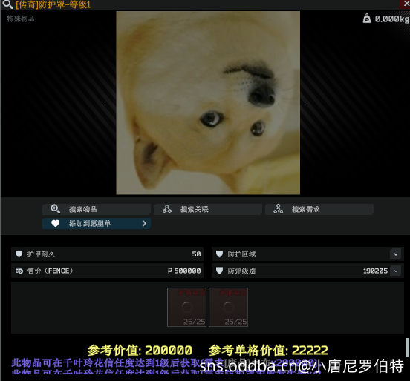Click the 搜索物品 magnifier icon

coord(55,209)
